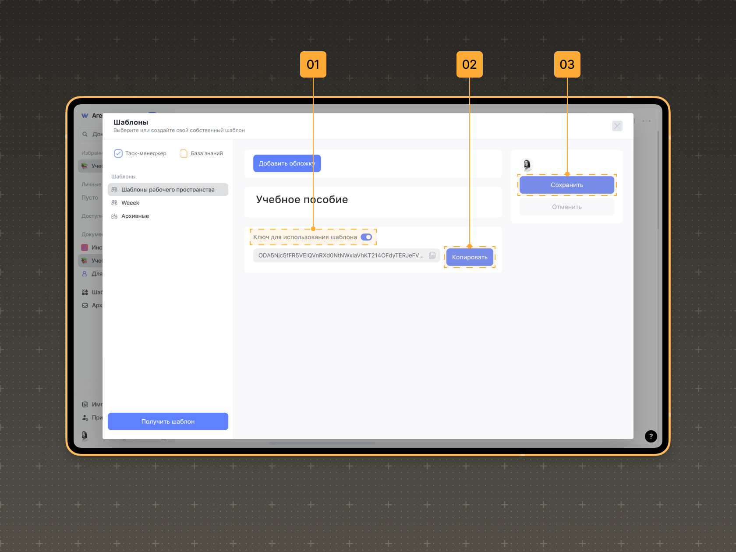Open the Архивные templates section
The image size is (736, 552).
tap(135, 216)
